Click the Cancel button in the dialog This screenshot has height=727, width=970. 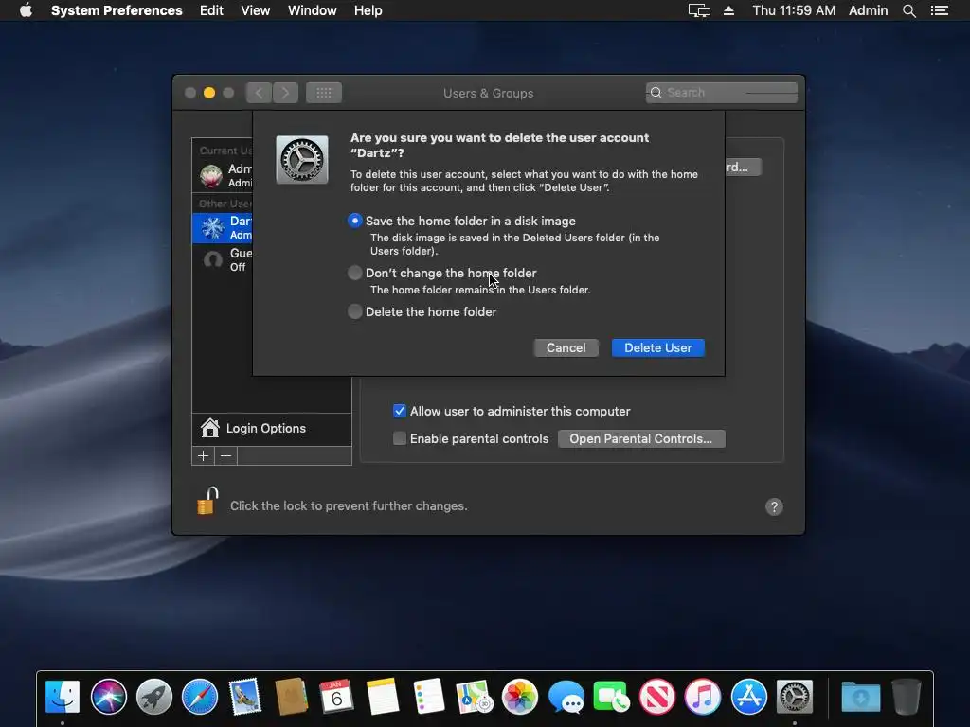(566, 347)
